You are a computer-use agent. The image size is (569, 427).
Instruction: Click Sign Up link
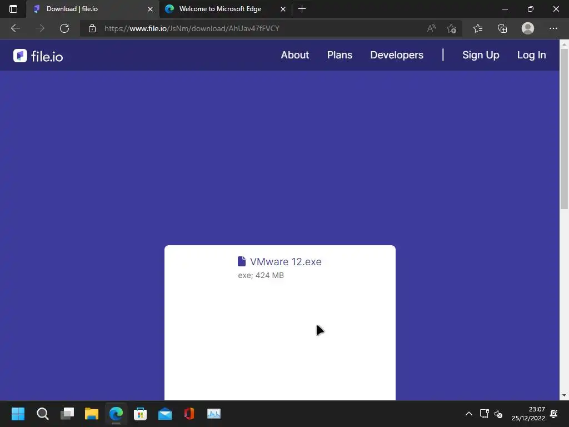(481, 55)
